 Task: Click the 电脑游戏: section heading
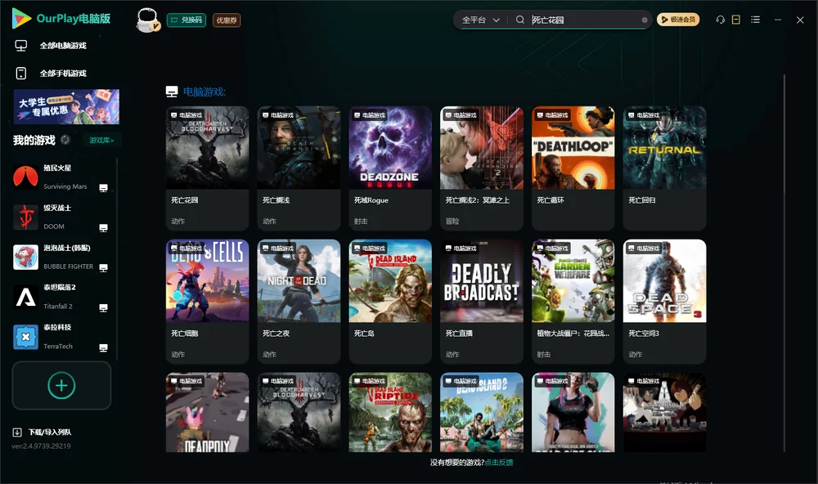[204, 92]
